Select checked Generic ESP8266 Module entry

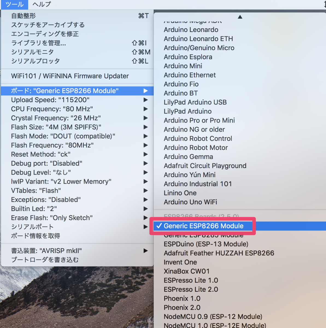point(240,226)
